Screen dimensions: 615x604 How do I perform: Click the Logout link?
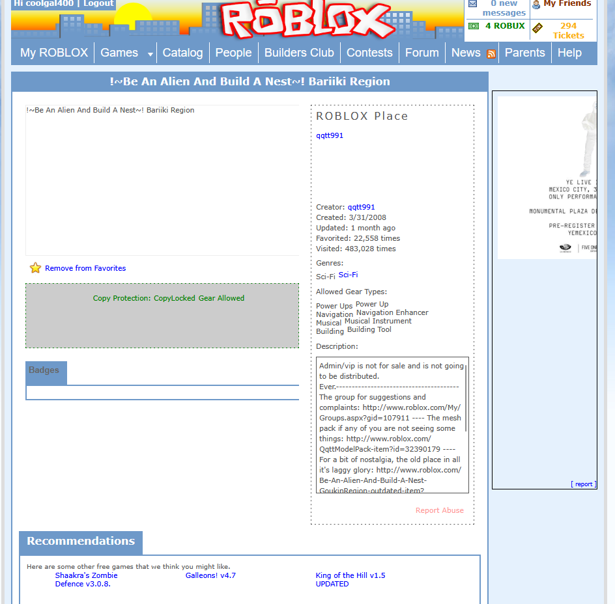(98, 4)
